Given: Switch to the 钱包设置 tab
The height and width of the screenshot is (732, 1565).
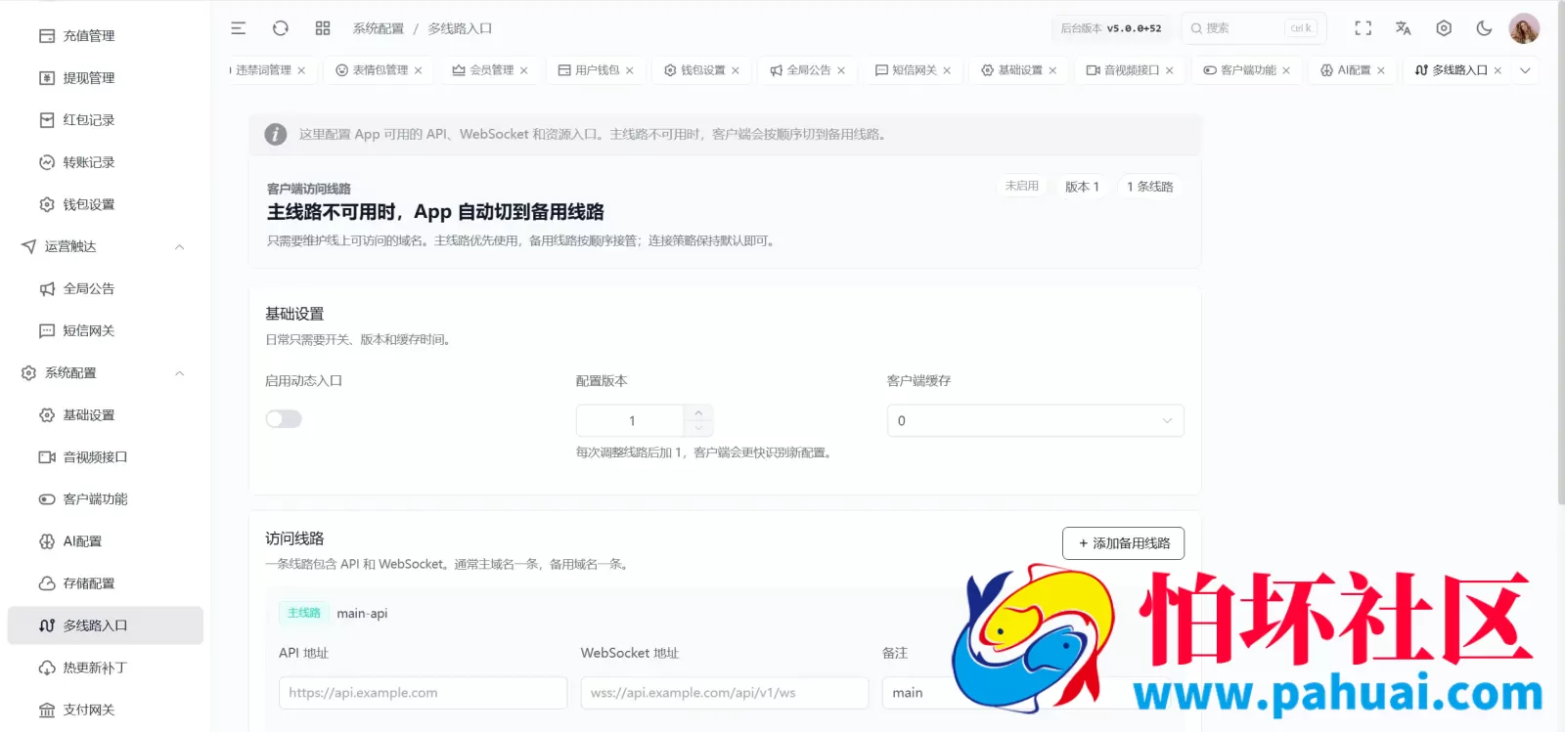Looking at the screenshot, I should point(702,70).
